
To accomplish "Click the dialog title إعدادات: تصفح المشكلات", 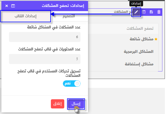I will (x=63, y=6).
